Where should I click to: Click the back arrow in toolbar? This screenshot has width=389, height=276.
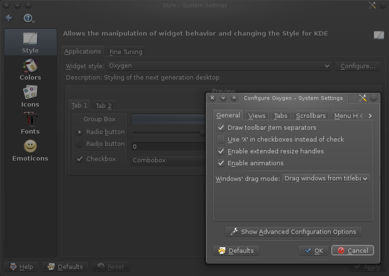point(9,18)
